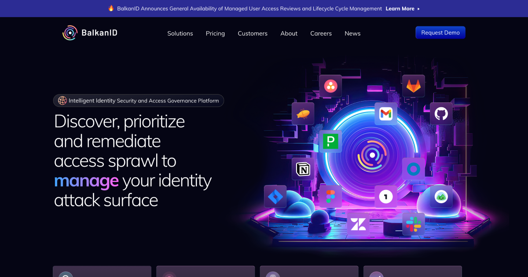Screen dimensions: 528x277
Task: Click the fire emoji in announcement banner
Action: click(111, 8)
